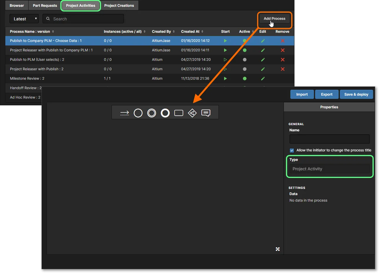The width and height of the screenshot is (379, 273).
Task: Open the Type Project Activity field
Action: tap(330, 169)
